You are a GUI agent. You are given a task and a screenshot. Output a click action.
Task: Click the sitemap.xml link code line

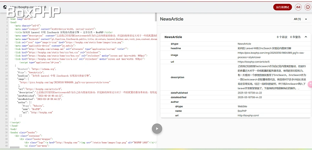point(71,49)
